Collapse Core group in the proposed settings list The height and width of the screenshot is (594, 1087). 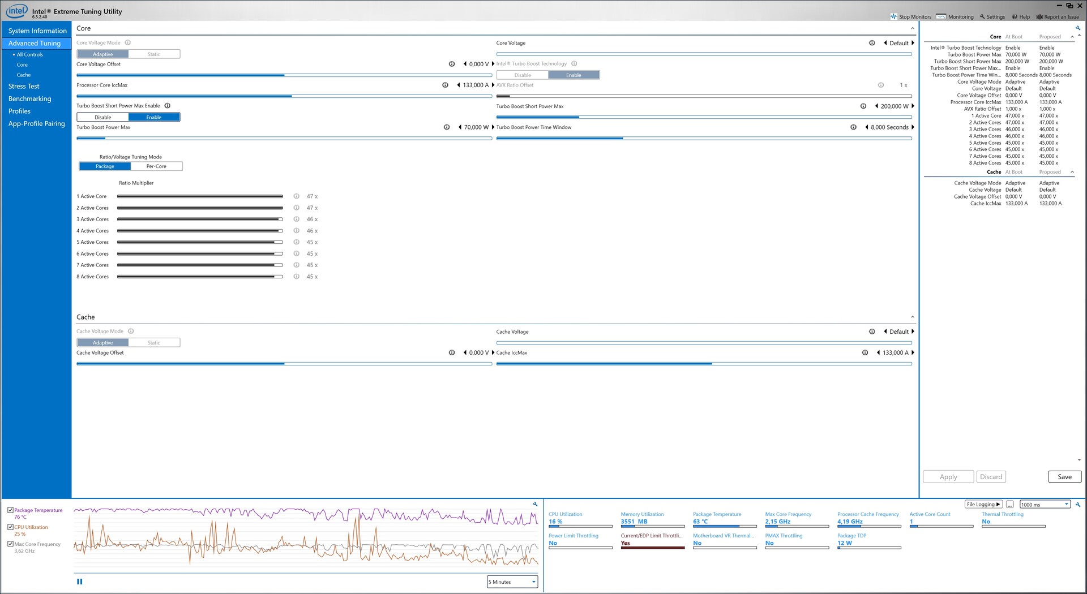[x=1072, y=37]
